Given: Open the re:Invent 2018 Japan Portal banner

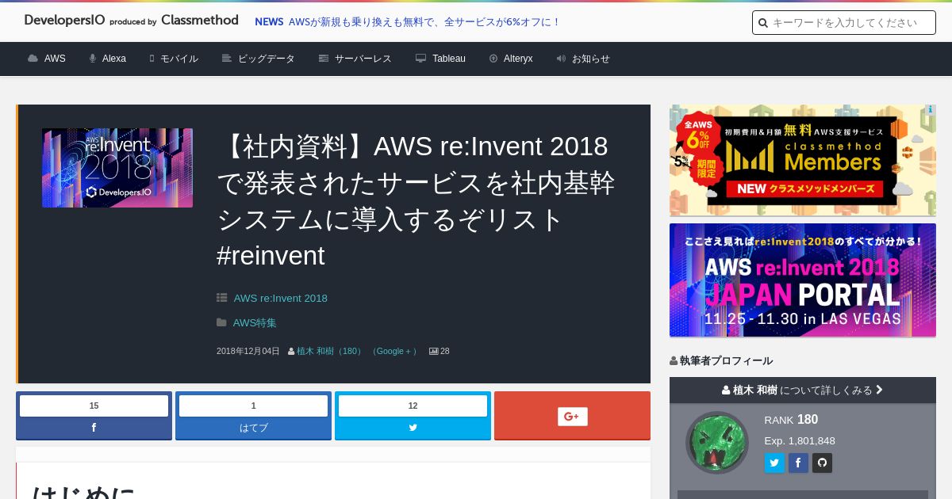Looking at the screenshot, I should 803,280.
